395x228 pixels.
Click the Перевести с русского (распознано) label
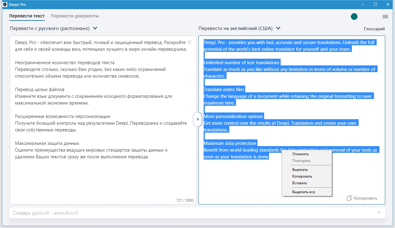coord(50,28)
